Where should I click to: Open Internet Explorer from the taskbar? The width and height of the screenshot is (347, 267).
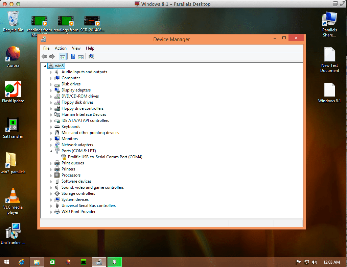[21, 262]
